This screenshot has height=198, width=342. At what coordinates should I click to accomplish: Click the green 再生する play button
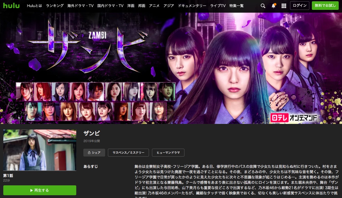coord(40,190)
